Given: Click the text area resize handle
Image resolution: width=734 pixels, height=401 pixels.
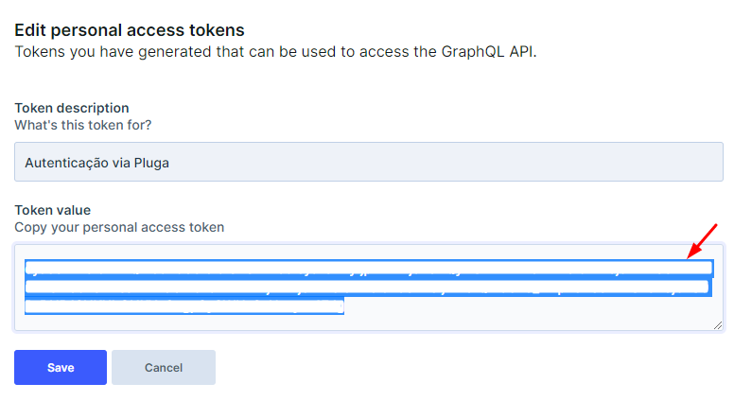Looking at the screenshot, I should click(x=717, y=324).
